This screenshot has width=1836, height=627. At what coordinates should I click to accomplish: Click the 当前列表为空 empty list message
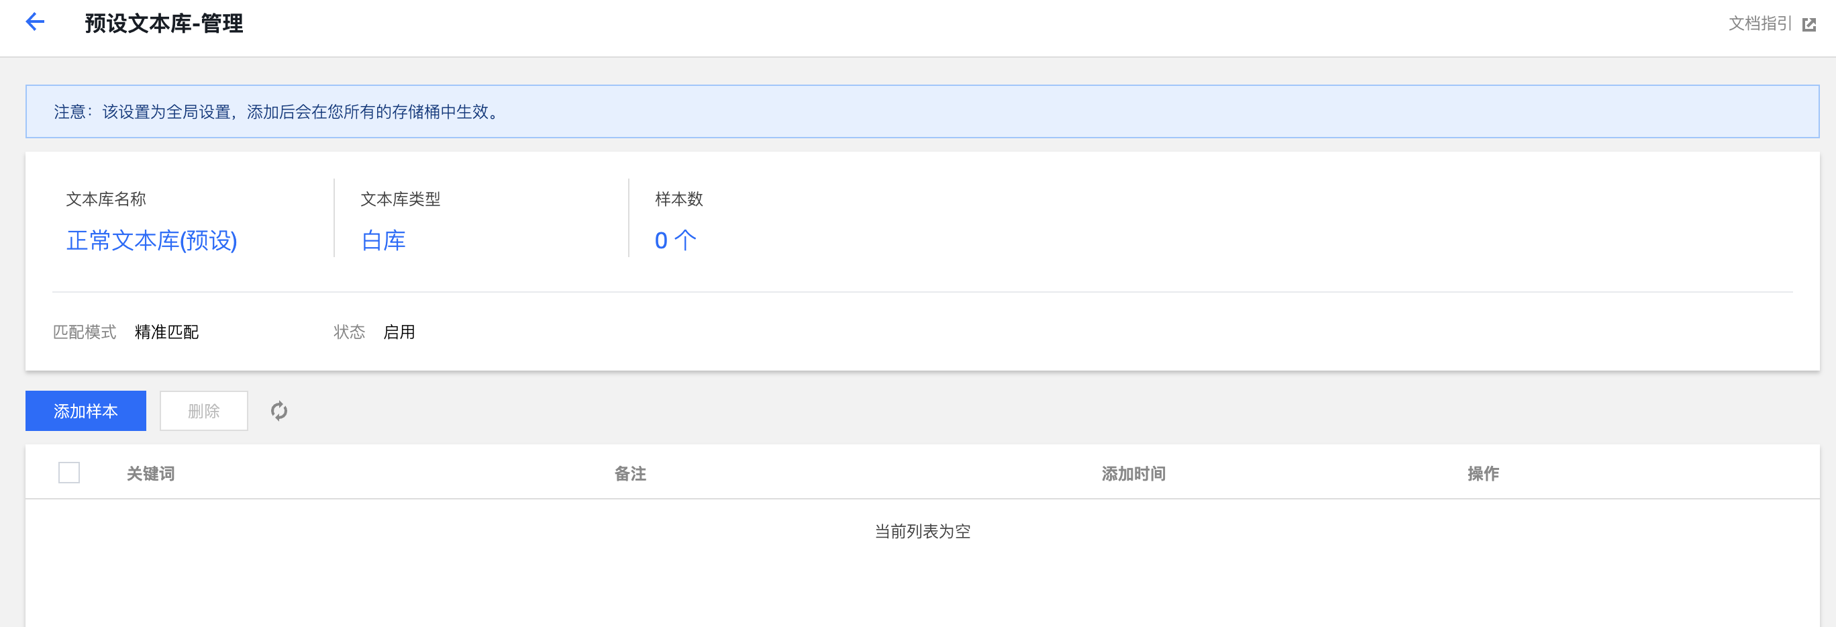(922, 532)
